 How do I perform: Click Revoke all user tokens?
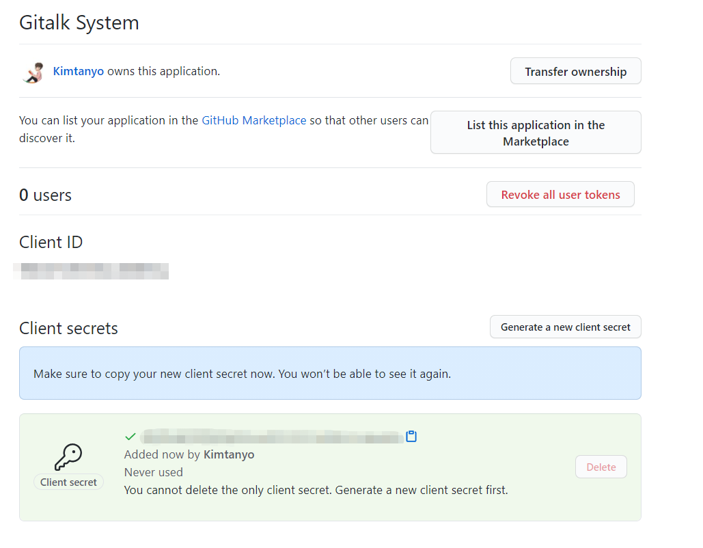pos(560,195)
